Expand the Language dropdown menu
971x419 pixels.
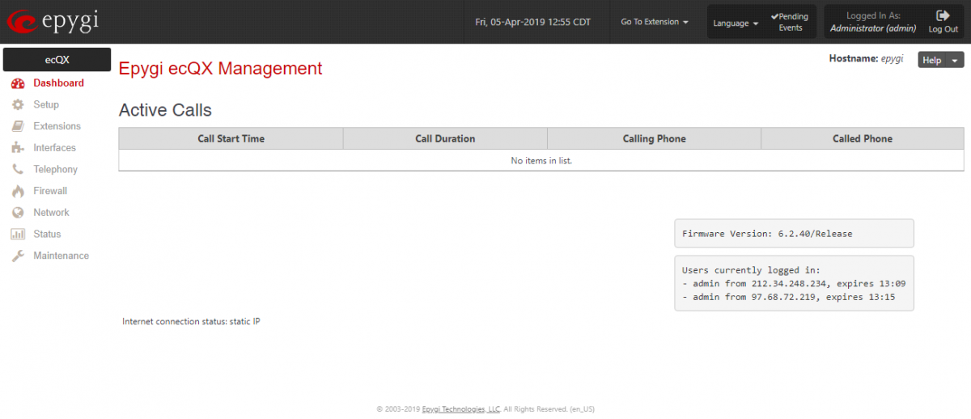coord(735,23)
